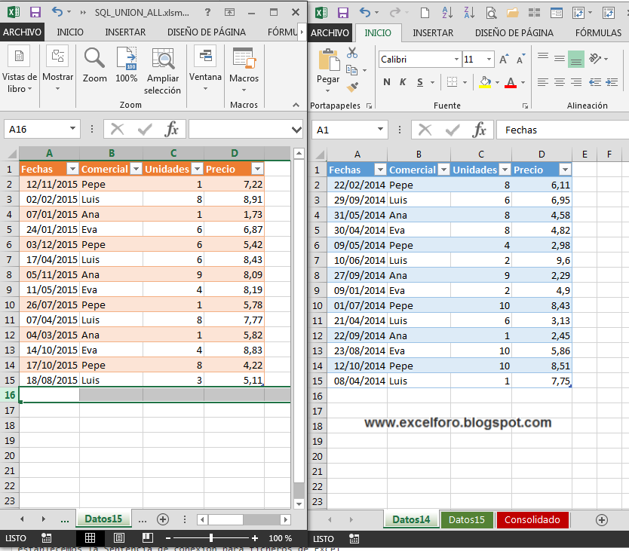Open the INSERTAR tab in right window
Viewport: 629px width, 551px height.
click(433, 33)
